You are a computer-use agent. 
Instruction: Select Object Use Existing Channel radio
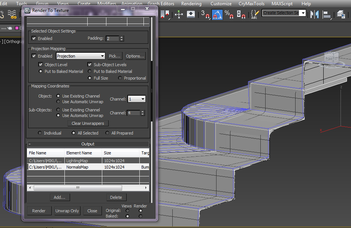coord(58,96)
